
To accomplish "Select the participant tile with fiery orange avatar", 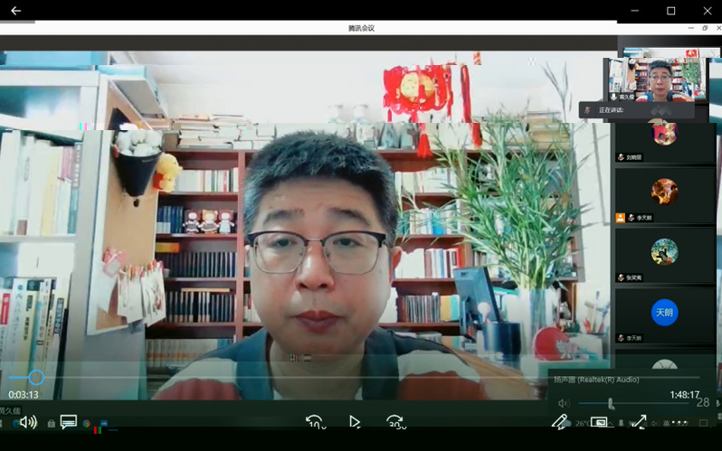I will tap(664, 195).
